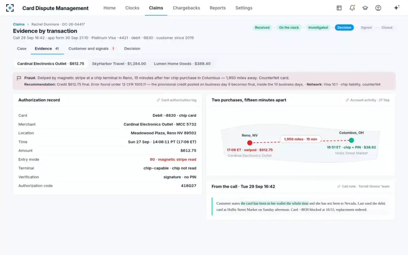The height and width of the screenshot is (255, 408).
Task: Open the Settings menu
Action: point(244,8)
